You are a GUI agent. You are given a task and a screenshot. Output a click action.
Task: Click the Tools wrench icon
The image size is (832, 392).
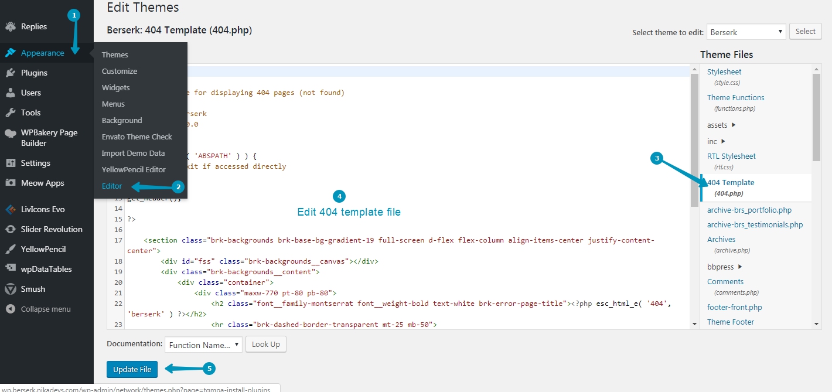(x=11, y=113)
